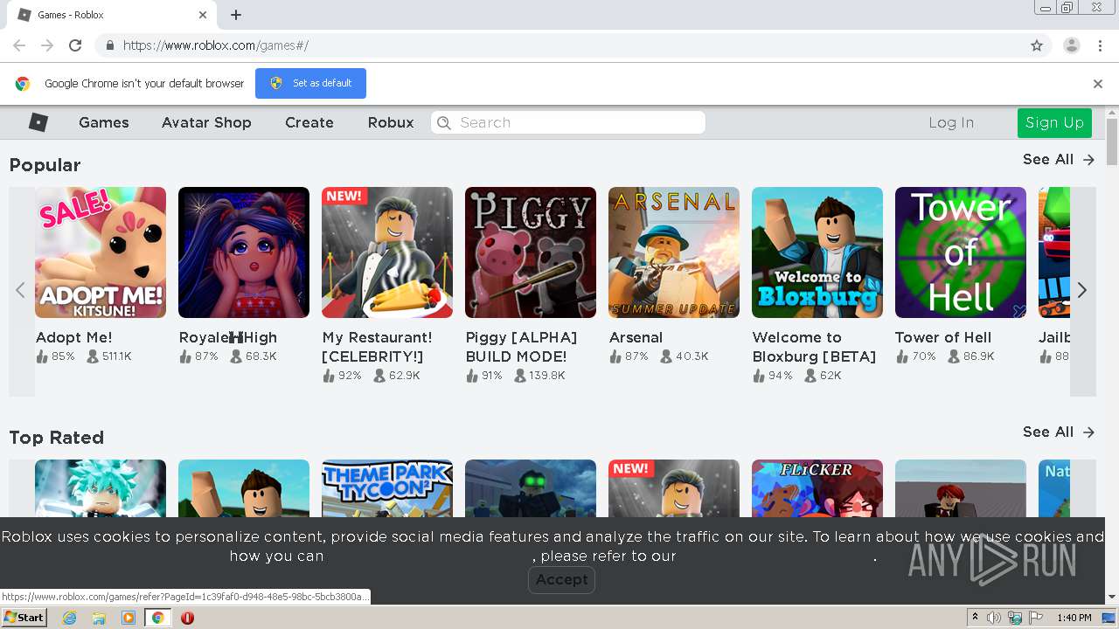The width and height of the screenshot is (1119, 629).
Task: Open the Piggy [ALPHA] game thumbnail
Action: (531, 252)
